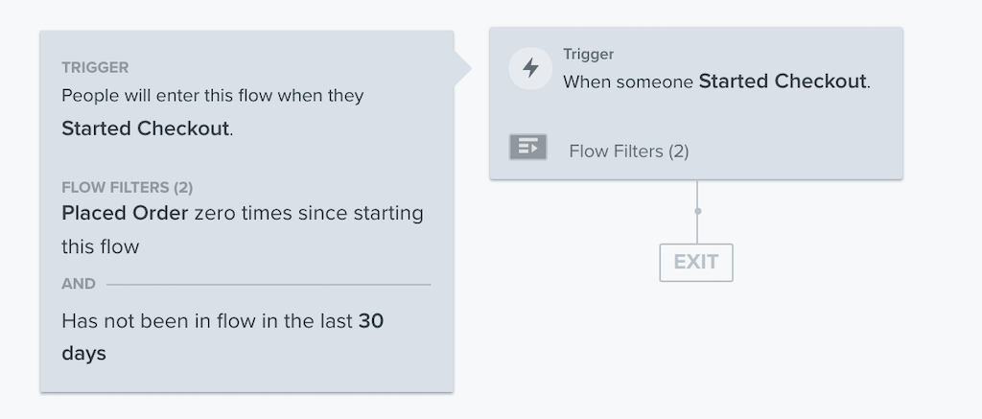Click the connector dot above EXIT
This screenshot has height=419, width=982.
pyautogui.click(x=697, y=211)
